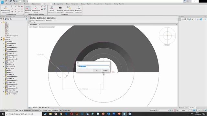Click Отмена in the dimension dialog

105,70
